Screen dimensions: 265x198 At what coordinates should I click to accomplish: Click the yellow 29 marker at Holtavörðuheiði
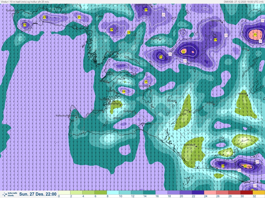[146, 10]
